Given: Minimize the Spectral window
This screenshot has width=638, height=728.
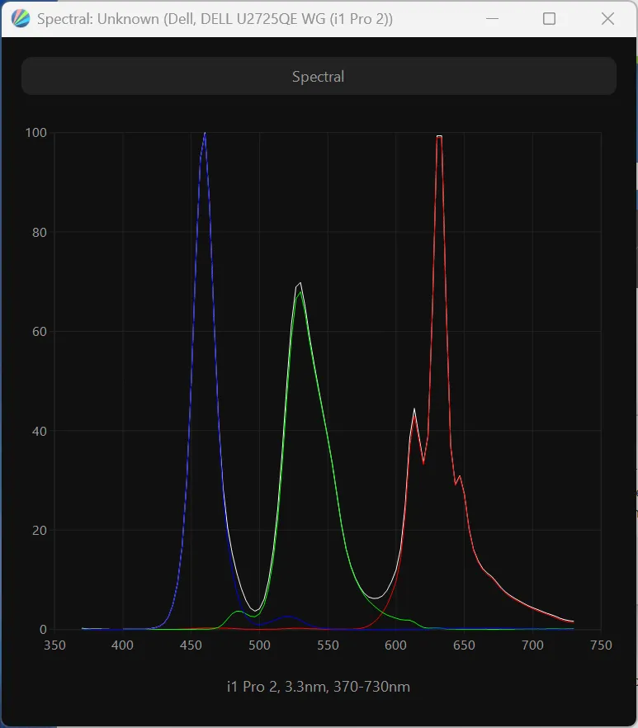Looking at the screenshot, I should coord(493,18).
